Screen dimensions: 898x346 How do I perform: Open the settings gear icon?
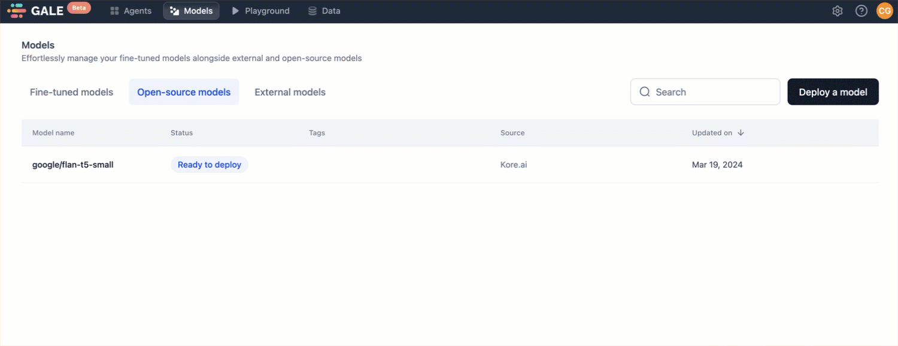point(838,11)
